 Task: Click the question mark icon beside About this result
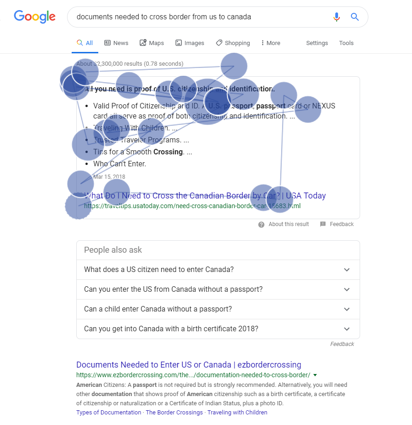[x=261, y=224]
